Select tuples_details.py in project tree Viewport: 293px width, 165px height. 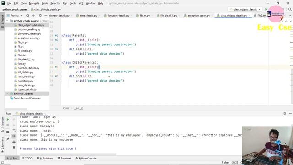[x=27, y=89]
